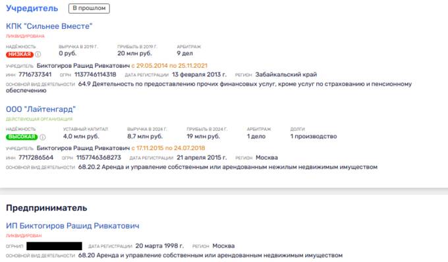The width and height of the screenshot is (448, 262).
Task: Click the green ВЫСОКАЯ reliability badge
Action: [22, 137]
